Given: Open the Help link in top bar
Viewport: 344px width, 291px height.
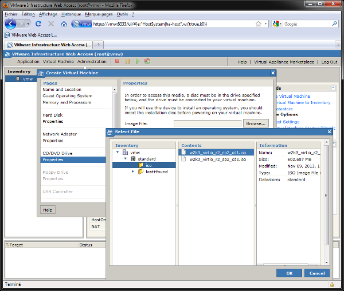Looking at the screenshot, I should pyautogui.click(x=242, y=62).
